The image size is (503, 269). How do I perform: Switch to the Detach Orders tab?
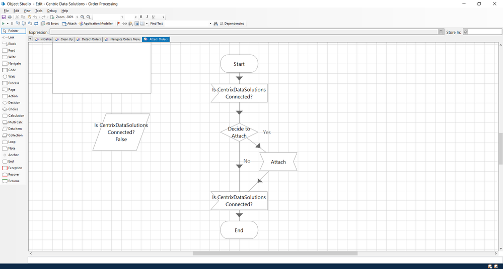coord(89,39)
